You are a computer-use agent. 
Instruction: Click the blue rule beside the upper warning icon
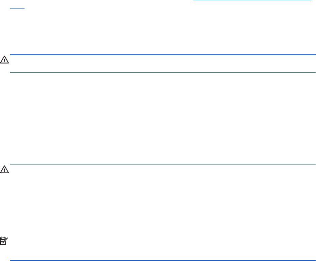point(163,55)
